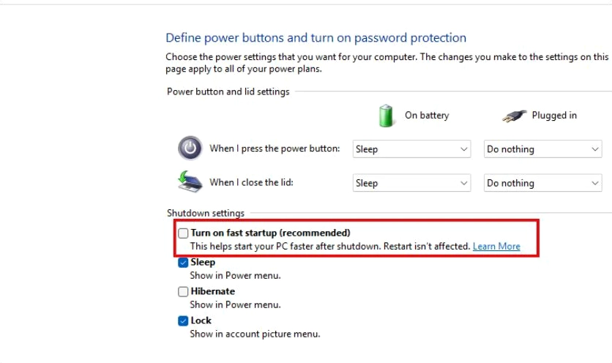
Task: Open power button Plugged in dropdown
Action: [542, 149]
